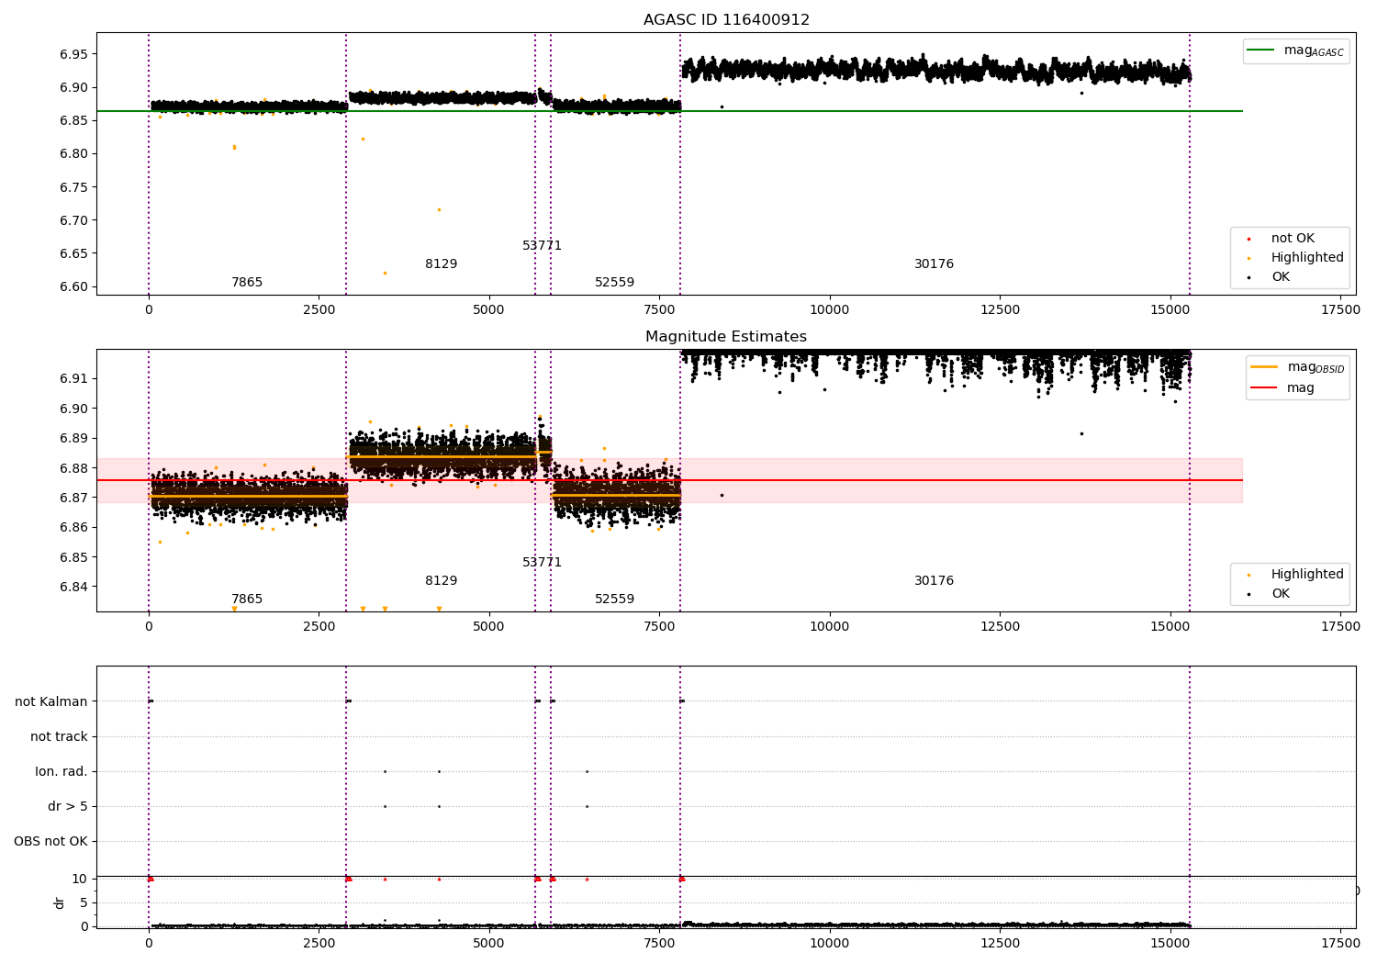This screenshot has width=1377, height=964.
Task: Click x-axis tick 12500 under the Magnitude Estimates plot
Action: click(1000, 627)
